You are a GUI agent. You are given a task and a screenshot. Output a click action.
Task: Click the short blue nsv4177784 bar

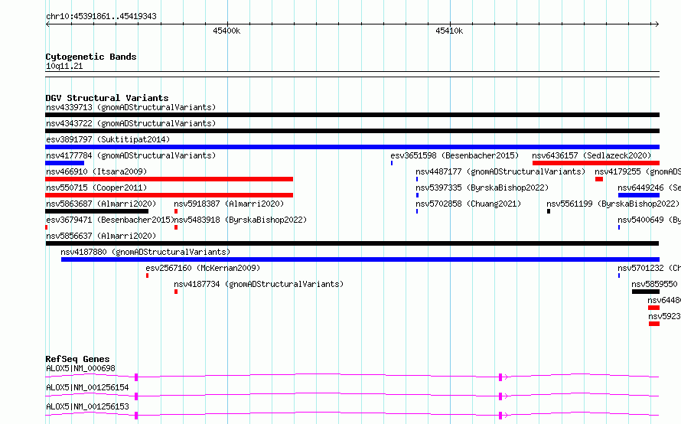pyautogui.click(x=65, y=163)
